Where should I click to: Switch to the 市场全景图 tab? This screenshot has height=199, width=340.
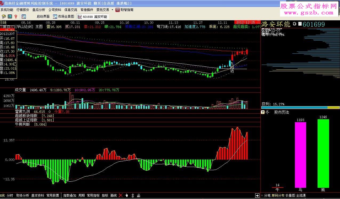(64, 17)
